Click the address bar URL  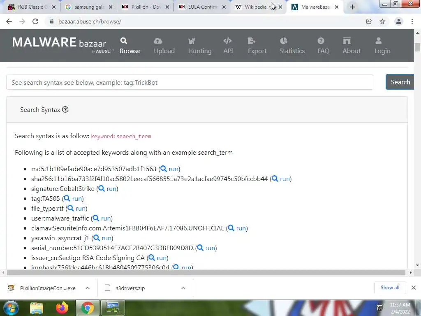point(90,21)
